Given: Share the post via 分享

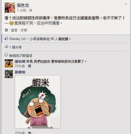Looking at the screenshot, I should [24, 30].
